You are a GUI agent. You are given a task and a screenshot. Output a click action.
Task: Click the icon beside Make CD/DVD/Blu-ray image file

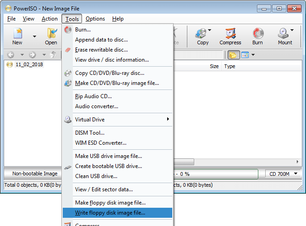(x=68, y=83)
